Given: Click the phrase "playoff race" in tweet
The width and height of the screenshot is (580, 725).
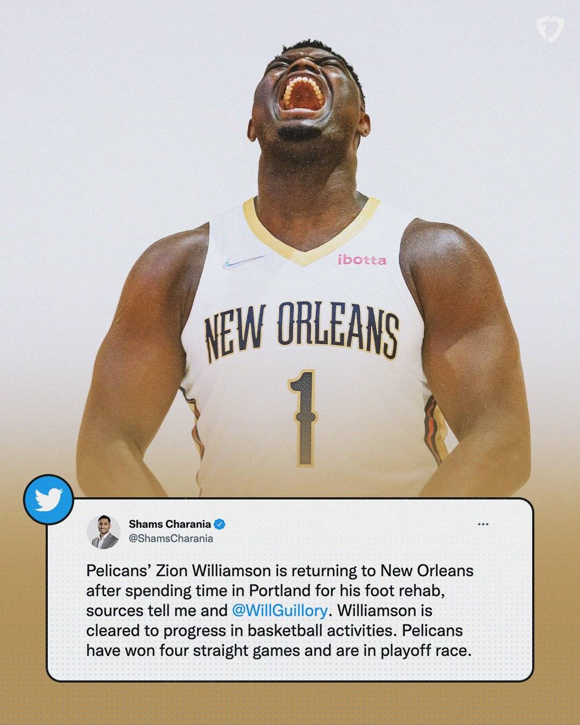Looking at the screenshot, I should [x=425, y=651].
